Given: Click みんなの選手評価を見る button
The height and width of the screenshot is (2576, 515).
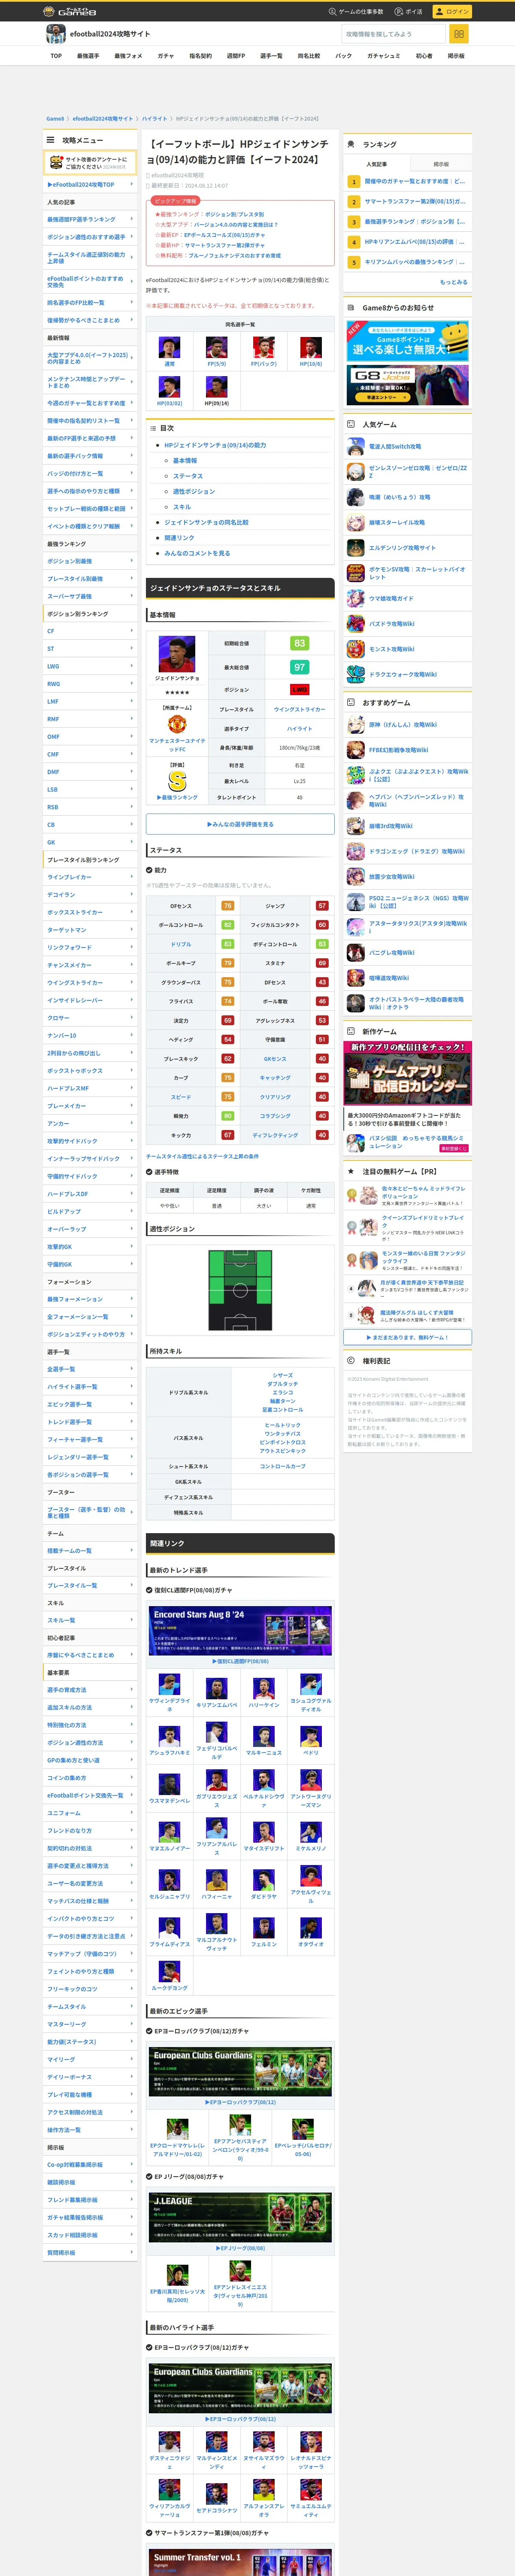Looking at the screenshot, I should pos(240,824).
